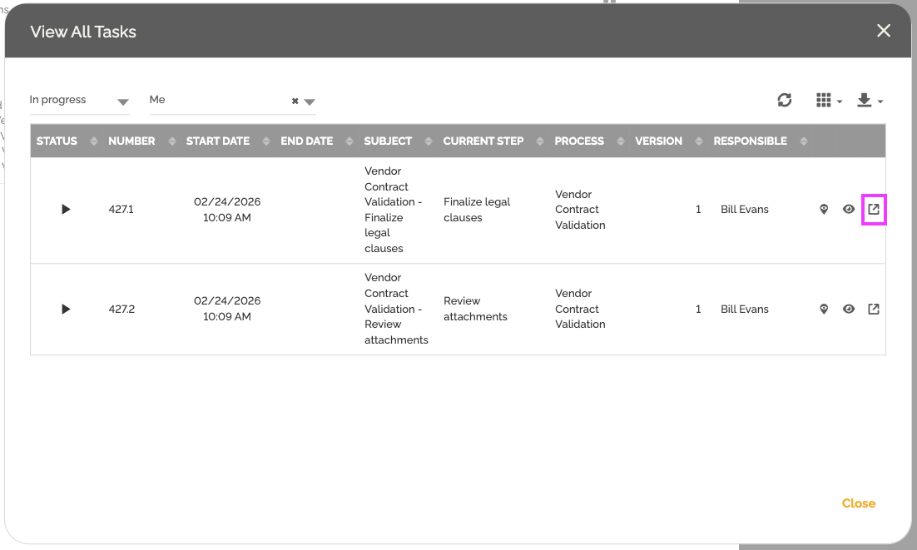Sort by Start Date column
Viewport: 917px width, 550px height.
tap(218, 141)
